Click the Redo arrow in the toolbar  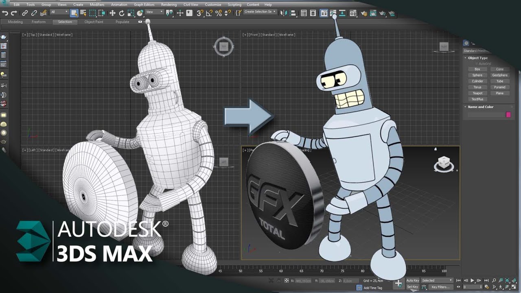(x=14, y=13)
